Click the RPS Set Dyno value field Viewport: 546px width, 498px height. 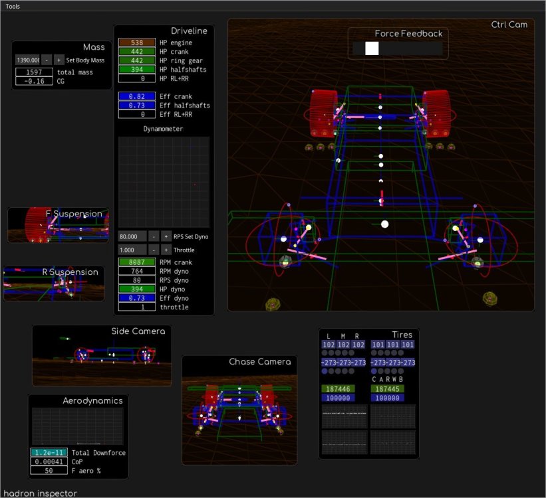132,236
